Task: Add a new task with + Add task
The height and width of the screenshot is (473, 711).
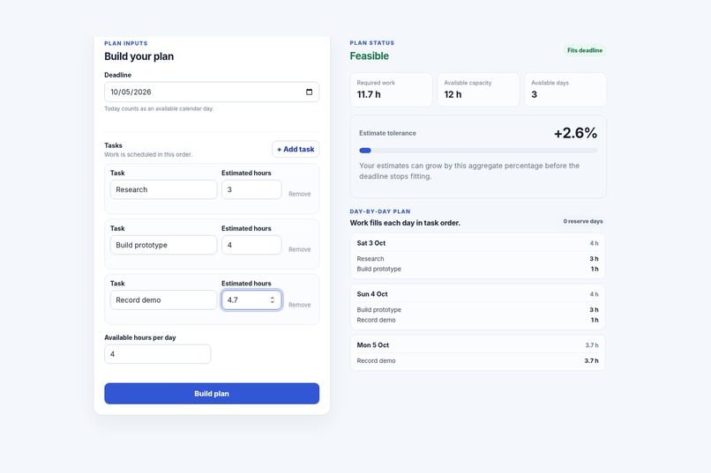Action: (296, 149)
